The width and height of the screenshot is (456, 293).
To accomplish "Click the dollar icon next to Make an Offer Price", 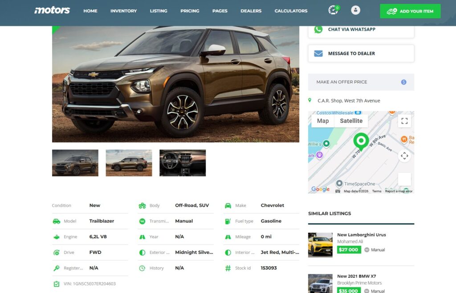I will (x=403, y=82).
